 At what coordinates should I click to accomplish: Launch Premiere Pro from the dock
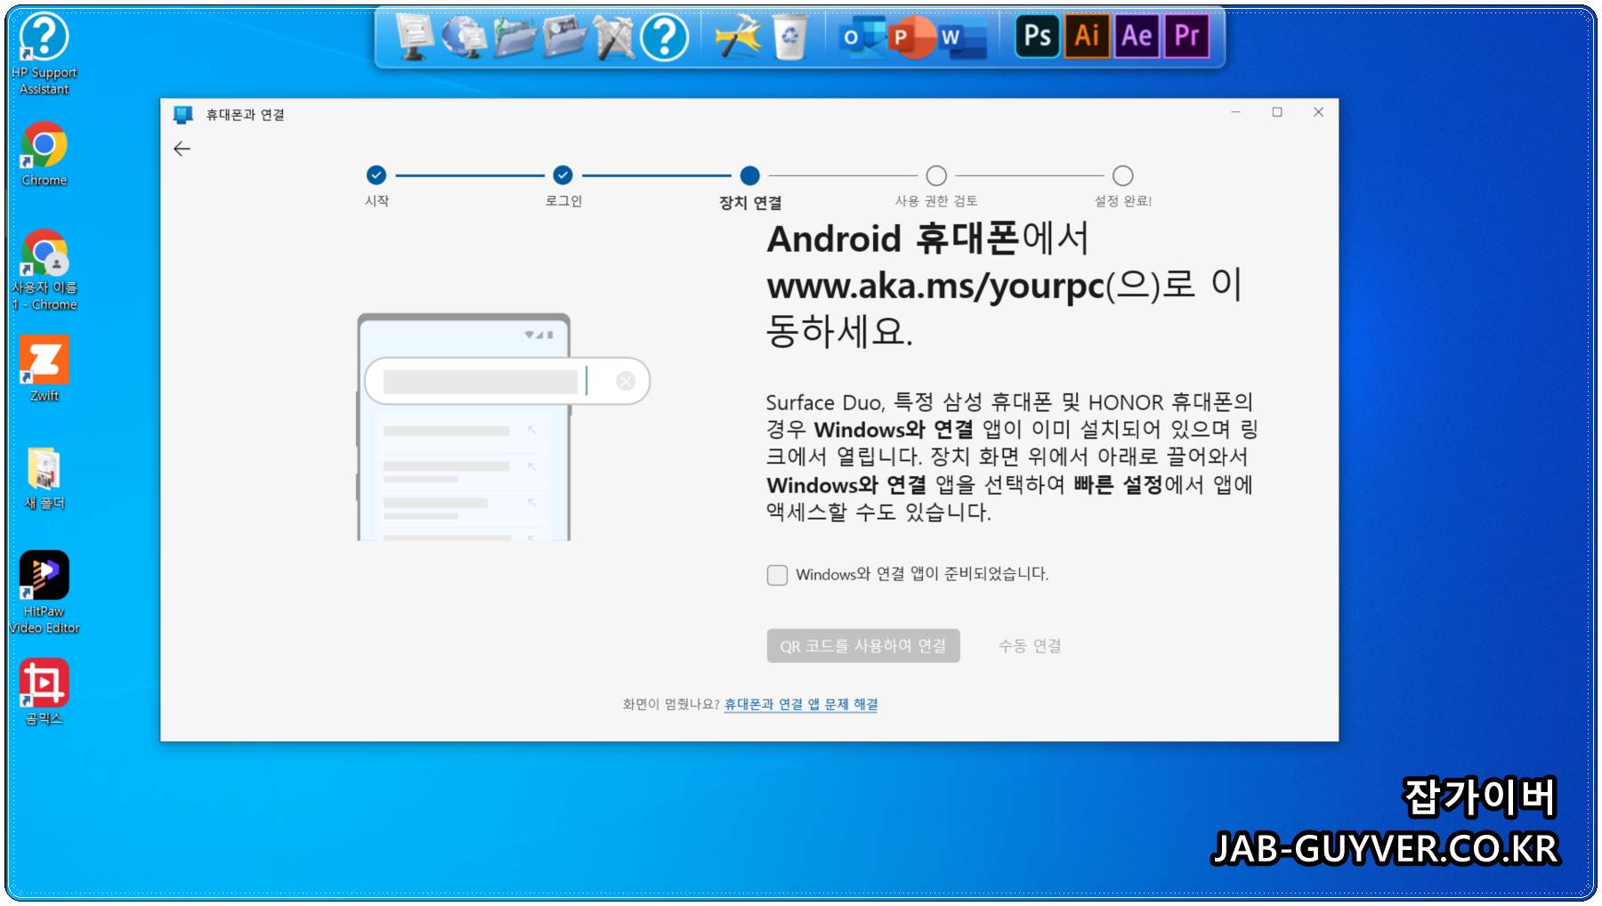tap(1187, 36)
